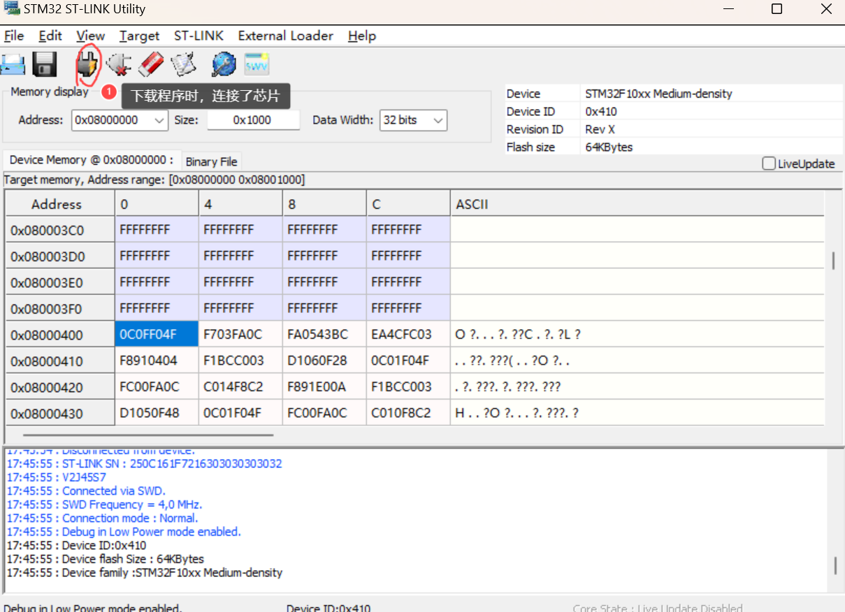Maximize the ST-LINK Utility window

(x=777, y=9)
